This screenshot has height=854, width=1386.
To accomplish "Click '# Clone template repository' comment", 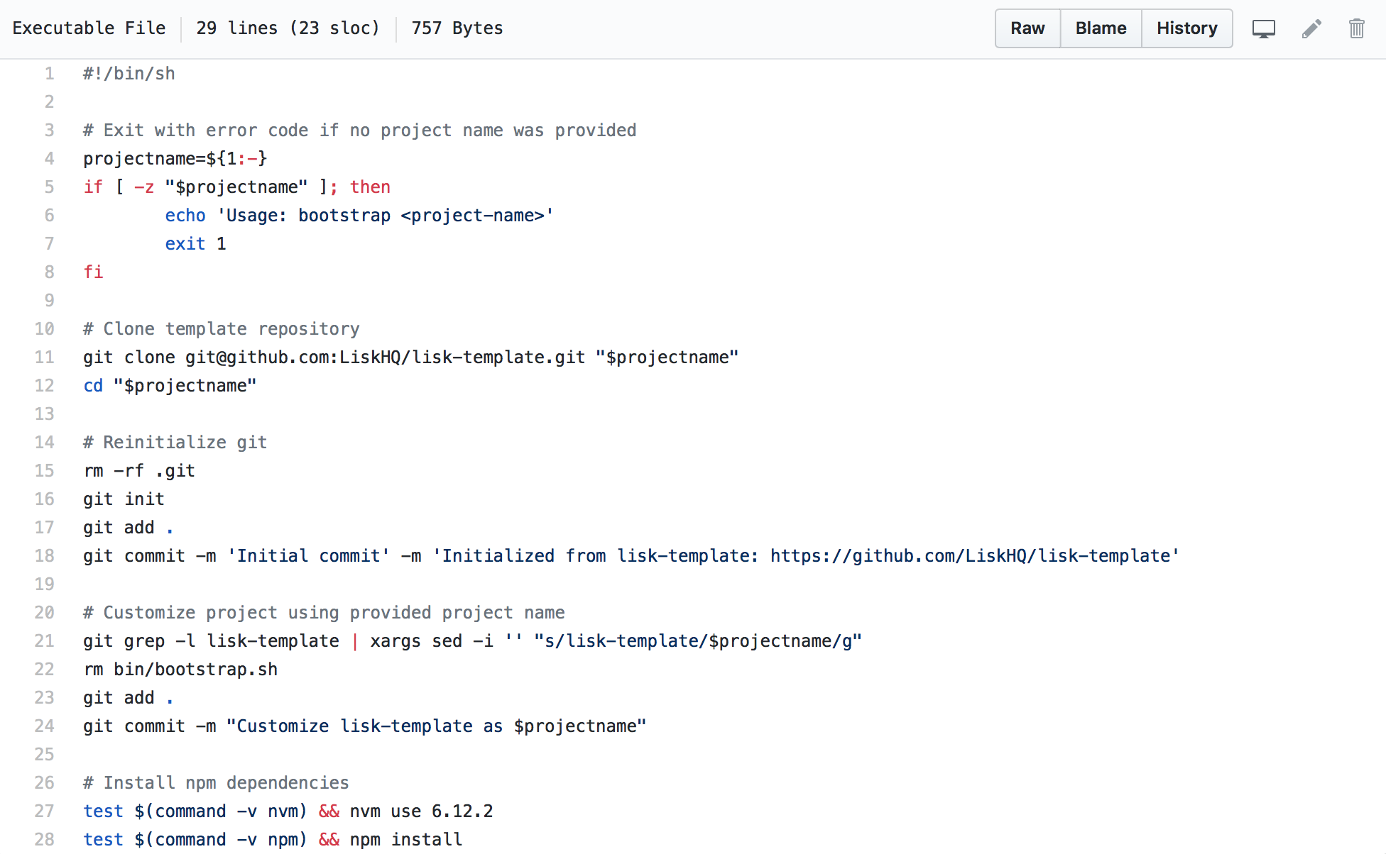I will (221, 329).
